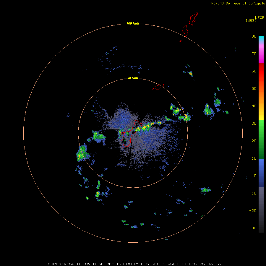Viewport: 266px width, 266px height.
Task: Click the [dBZ] units label
Action: point(251,20)
